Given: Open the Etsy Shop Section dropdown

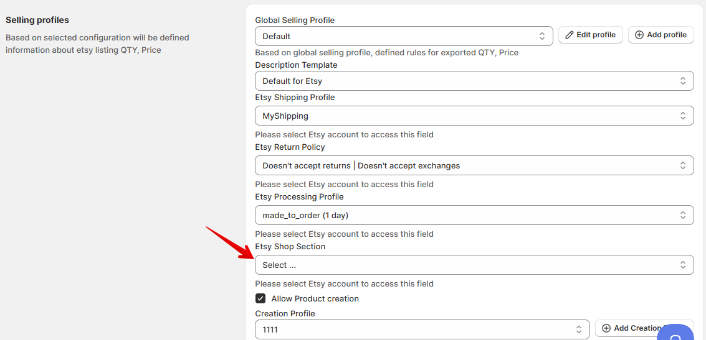Looking at the screenshot, I should pyautogui.click(x=474, y=265).
